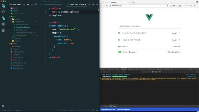Viewport: 199px width, 112px height.
Task: Filter todos by All
Action: (x=120, y=52)
